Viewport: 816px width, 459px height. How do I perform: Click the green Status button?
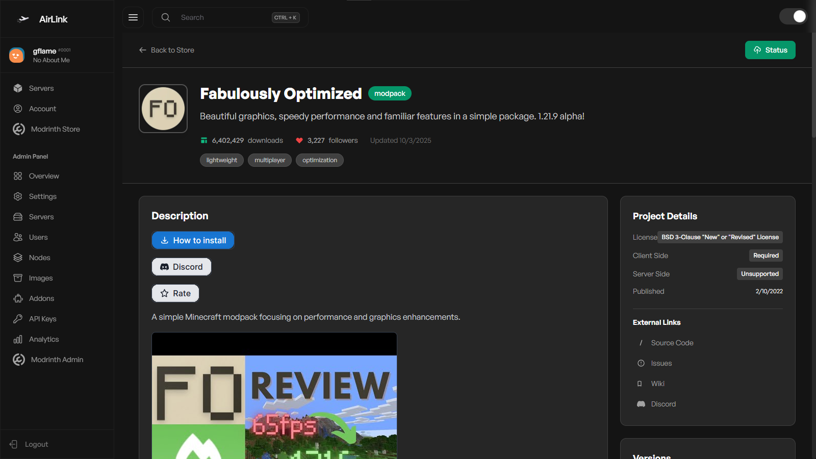coord(770,50)
